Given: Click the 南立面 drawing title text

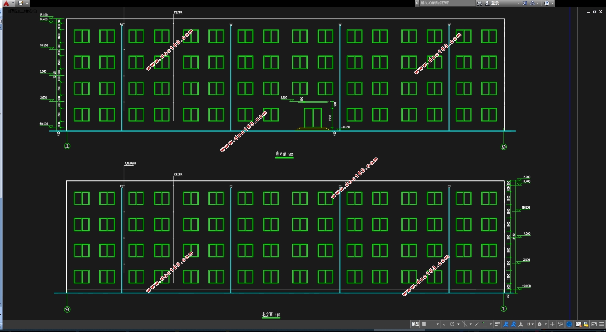Looking at the screenshot, I should tap(281, 154).
